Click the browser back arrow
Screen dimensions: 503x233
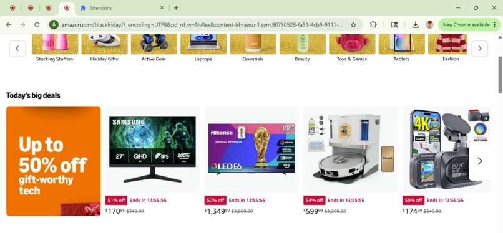click(9, 25)
